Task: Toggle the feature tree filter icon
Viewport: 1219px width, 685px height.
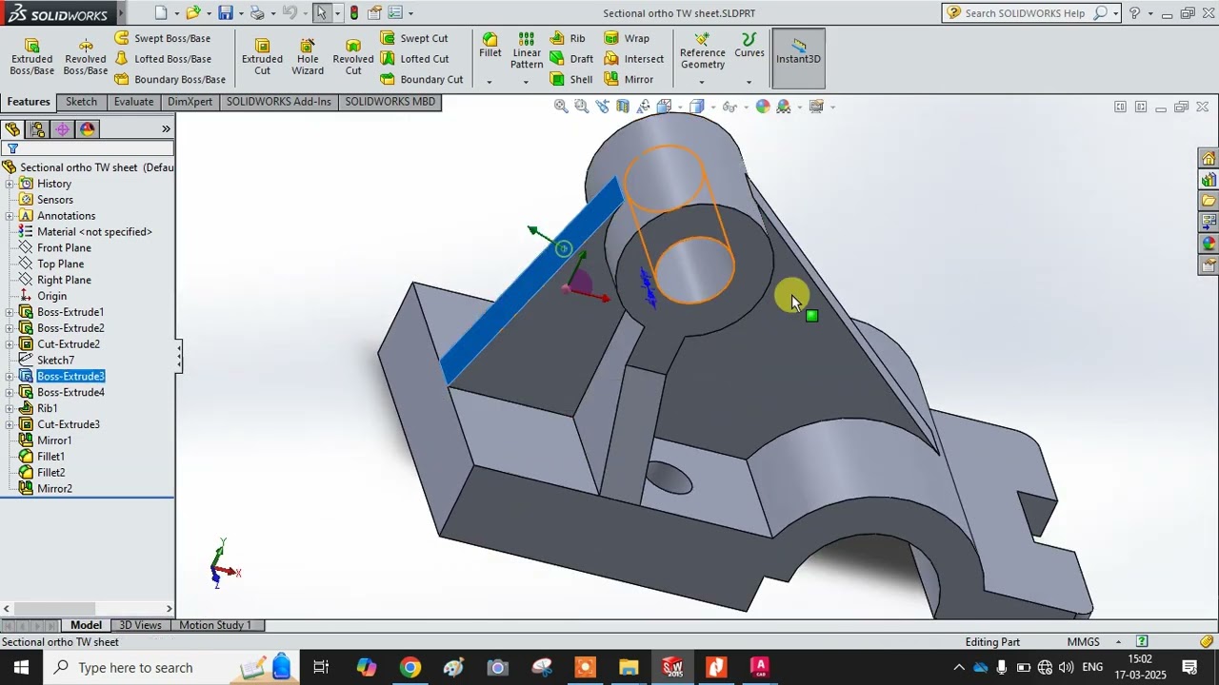Action: (12, 148)
